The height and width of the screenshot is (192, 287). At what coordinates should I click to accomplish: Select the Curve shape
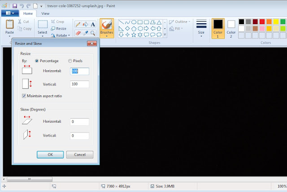point(127,22)
